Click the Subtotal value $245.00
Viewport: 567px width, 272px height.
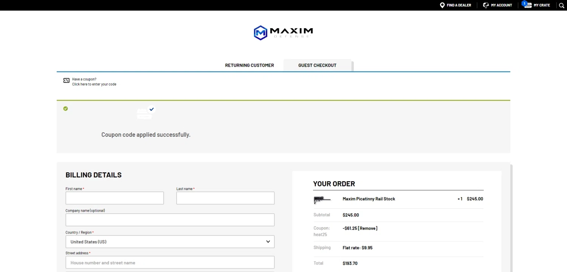[351, 215]
